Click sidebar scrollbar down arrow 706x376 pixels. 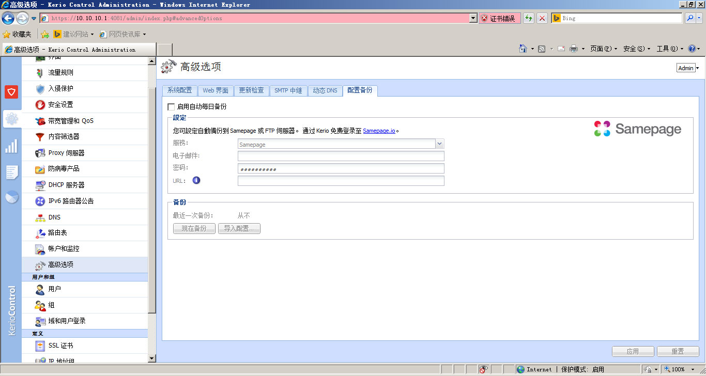(x=152, y=358)
